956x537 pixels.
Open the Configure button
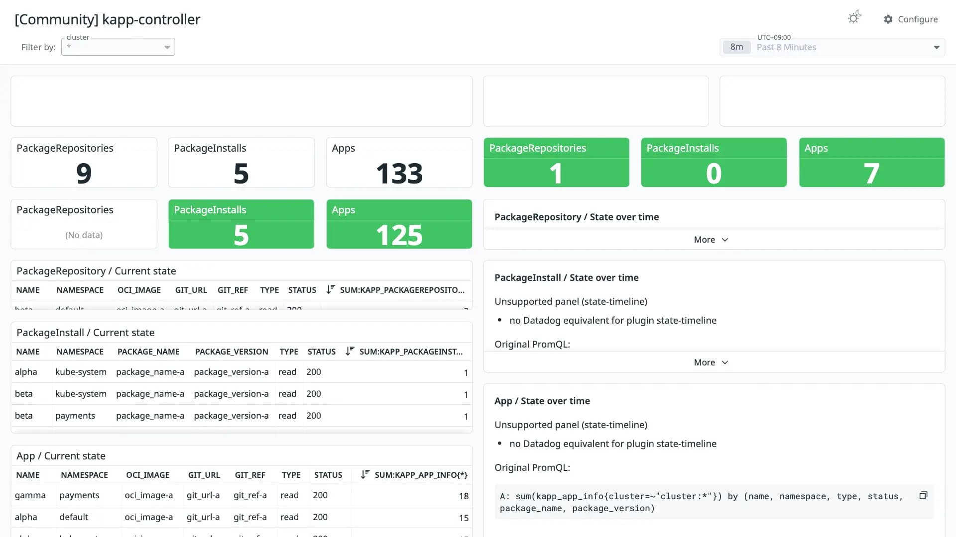[x=911, y=19]
